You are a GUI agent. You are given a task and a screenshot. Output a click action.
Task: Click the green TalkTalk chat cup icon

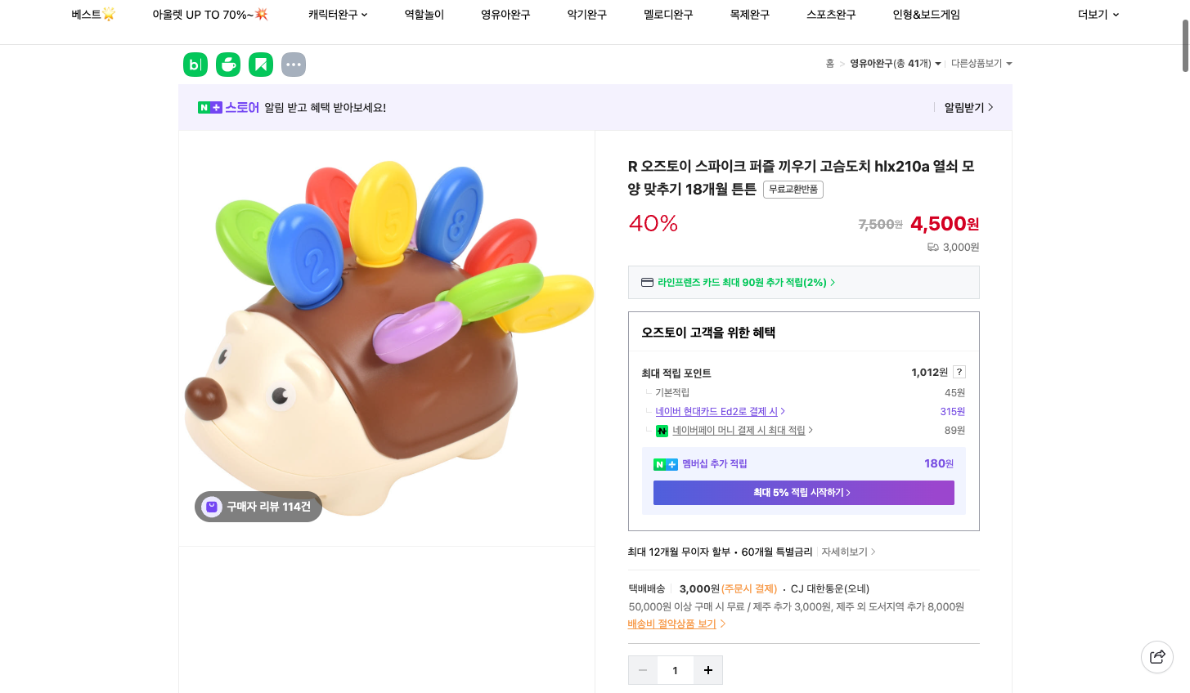(227, 64)
